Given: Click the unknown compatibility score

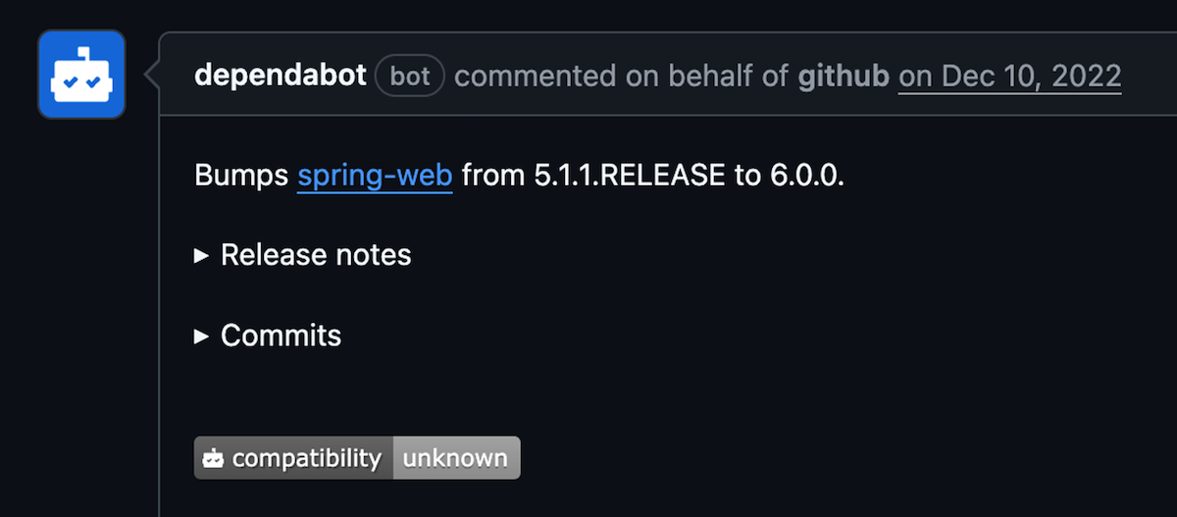Looking at the screenshot, I should 456,458.
